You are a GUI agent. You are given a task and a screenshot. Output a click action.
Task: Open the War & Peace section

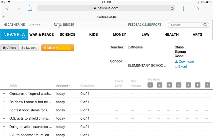(x=42, y=34)
